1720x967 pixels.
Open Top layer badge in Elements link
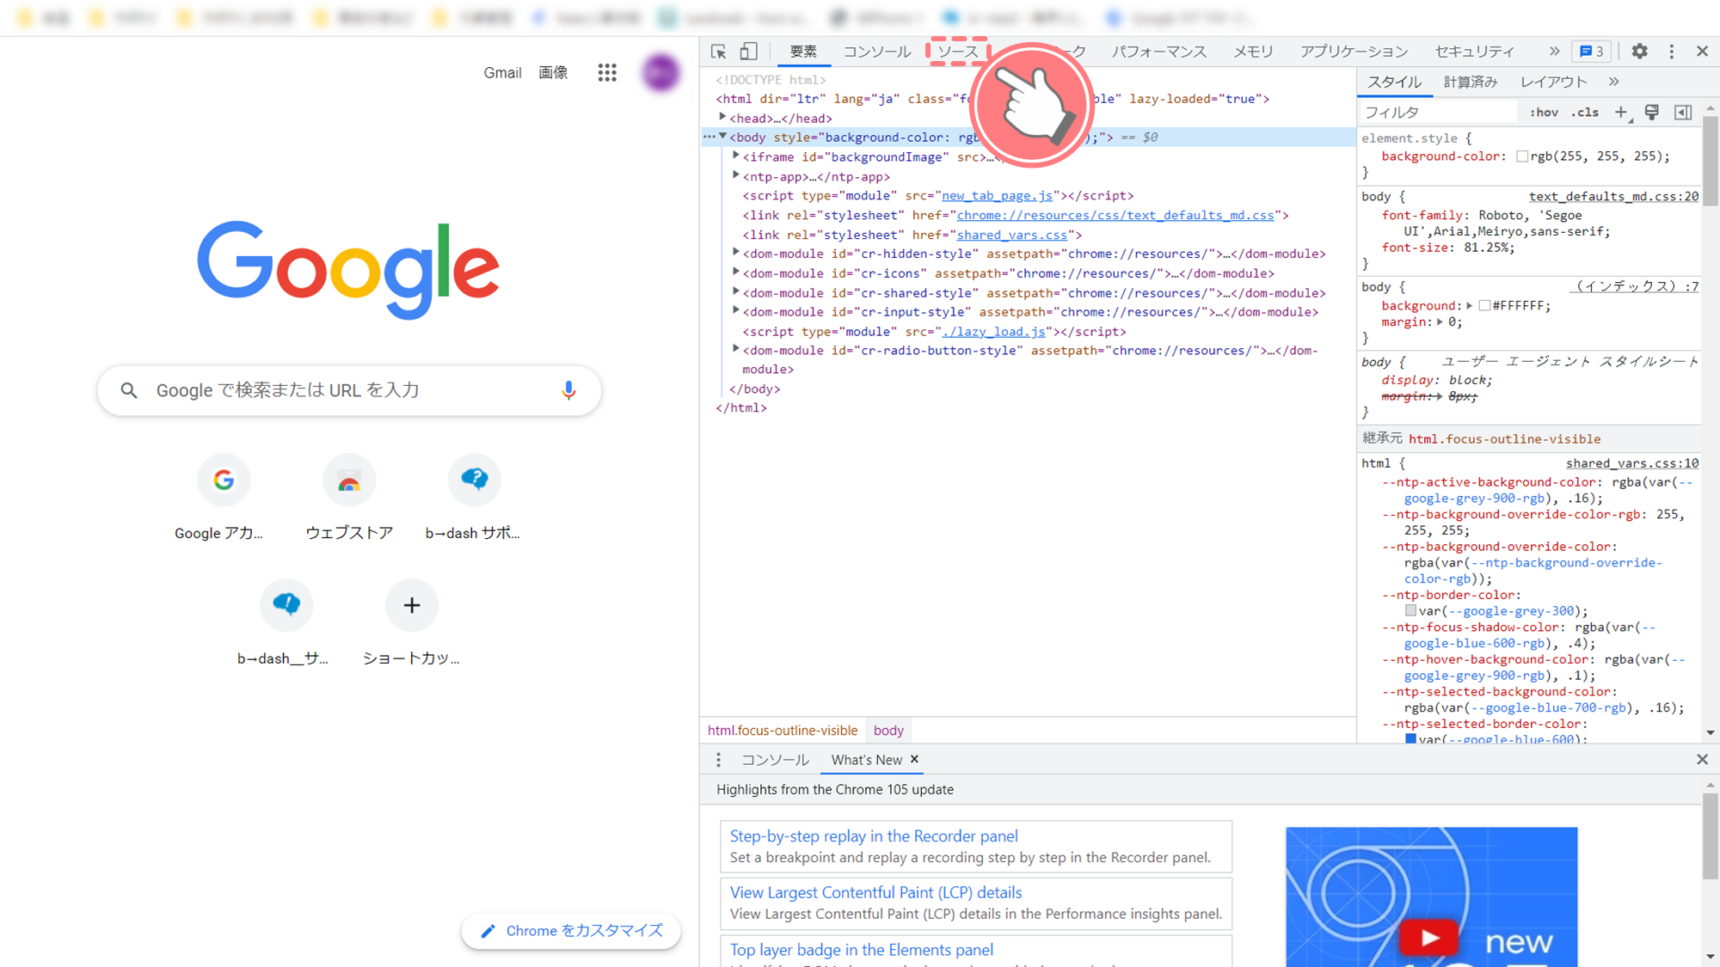pyautogui.click(x=861, y=950)
